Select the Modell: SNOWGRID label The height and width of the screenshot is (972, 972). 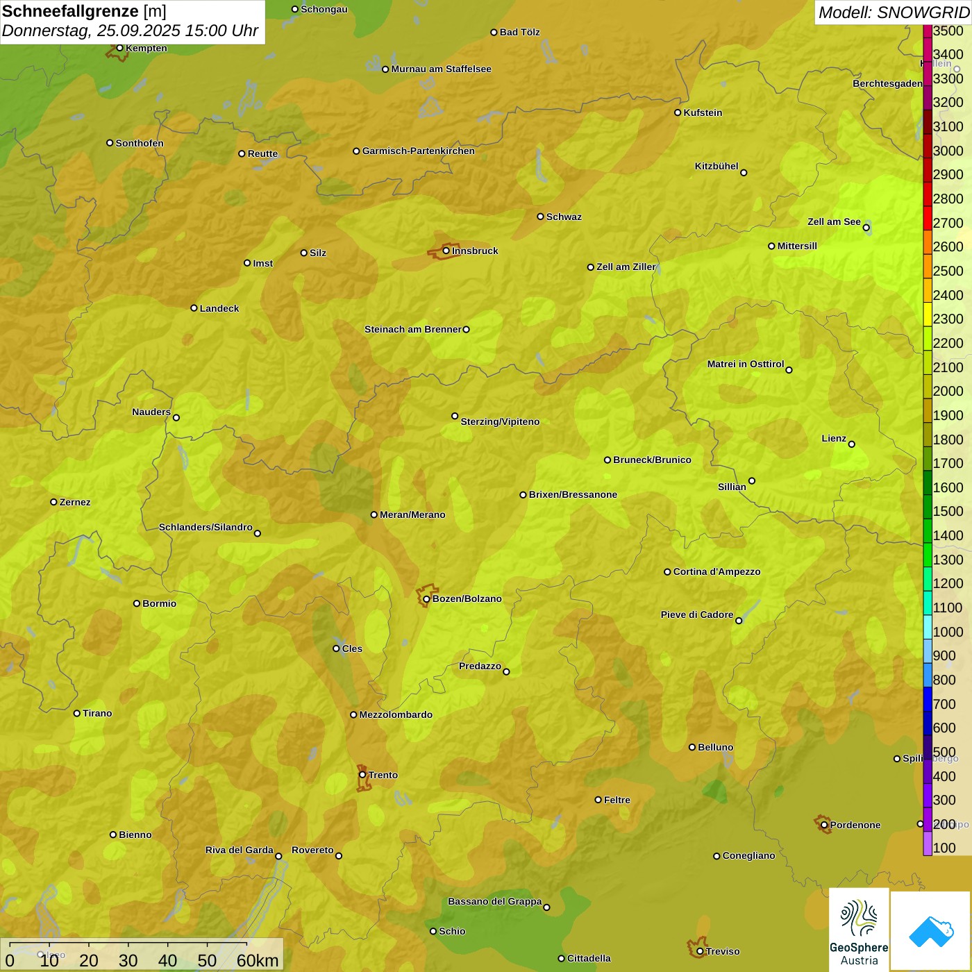coord(894,12)
